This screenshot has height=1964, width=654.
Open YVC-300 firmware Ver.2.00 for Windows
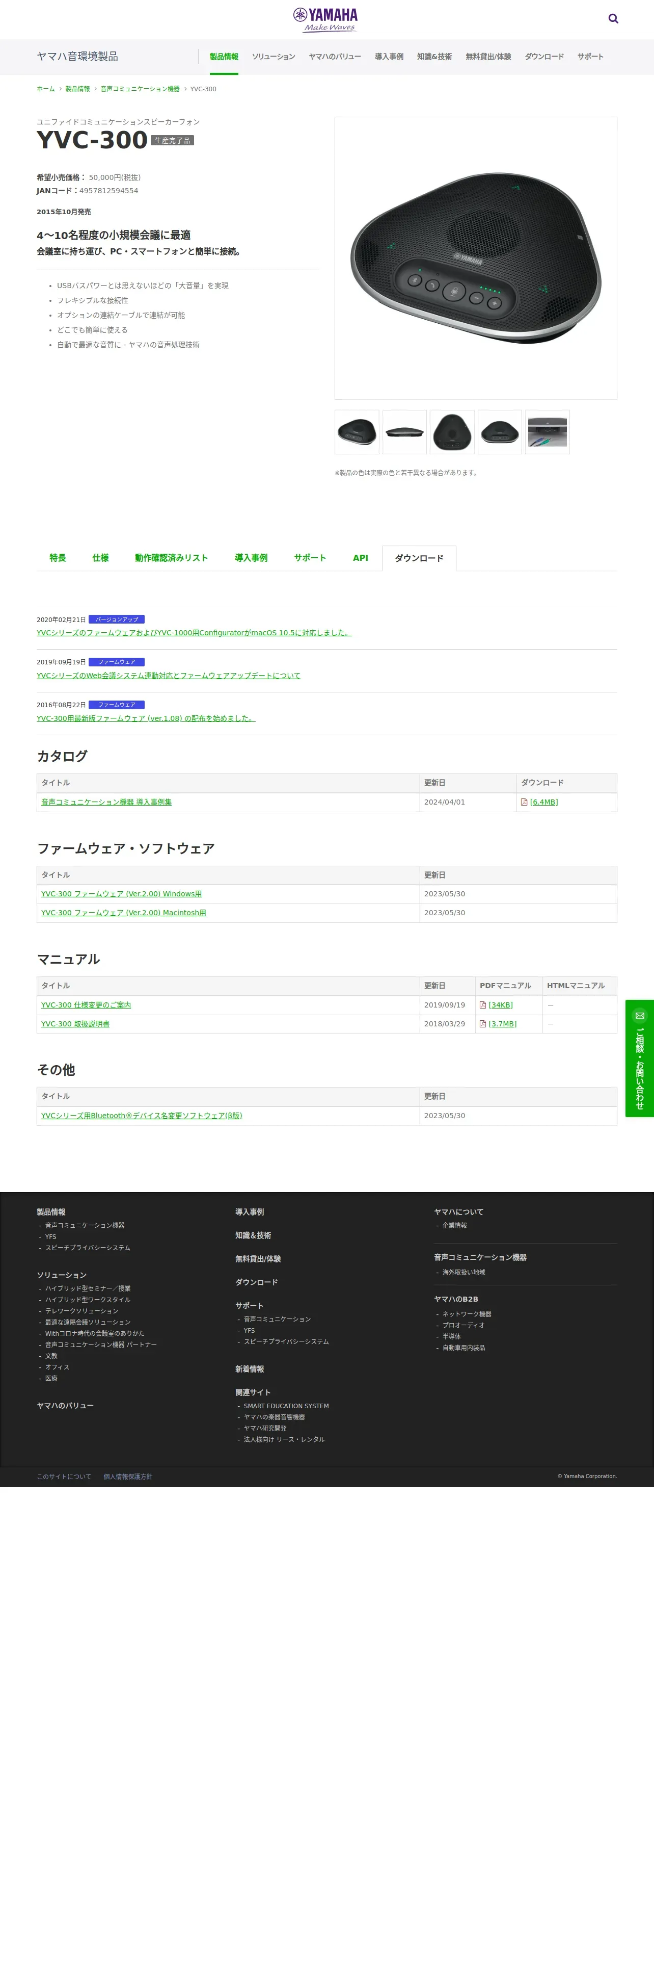click(x=122, y=894)
